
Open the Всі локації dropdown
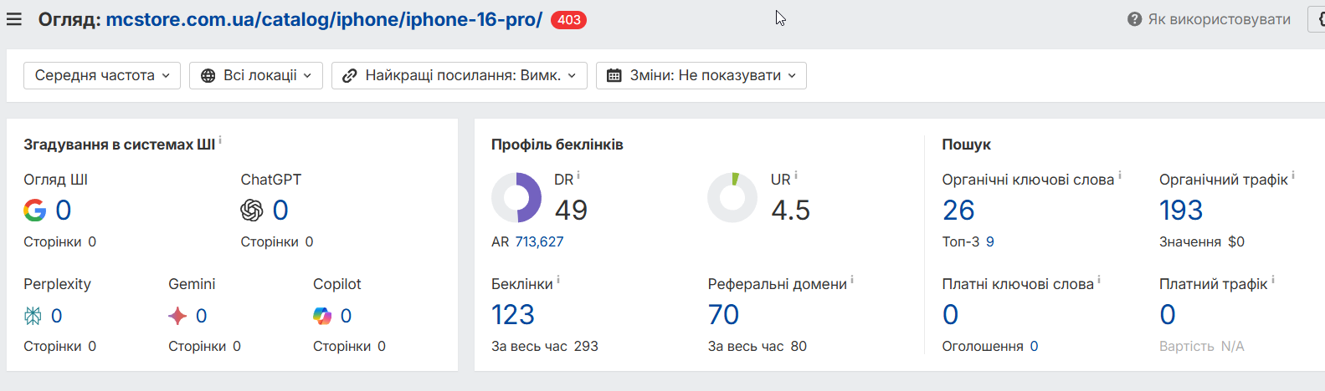point(256,75)
